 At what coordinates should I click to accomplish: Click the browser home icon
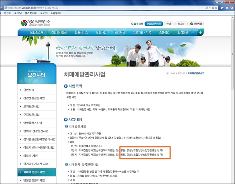[x=222, y=8]
